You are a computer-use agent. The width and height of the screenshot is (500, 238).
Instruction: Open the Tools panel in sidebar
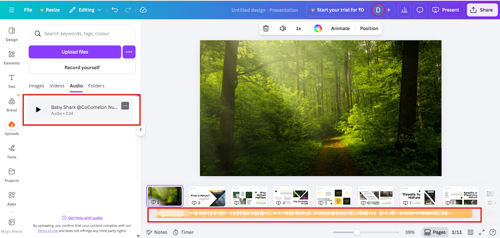click(x=12, y=152)
